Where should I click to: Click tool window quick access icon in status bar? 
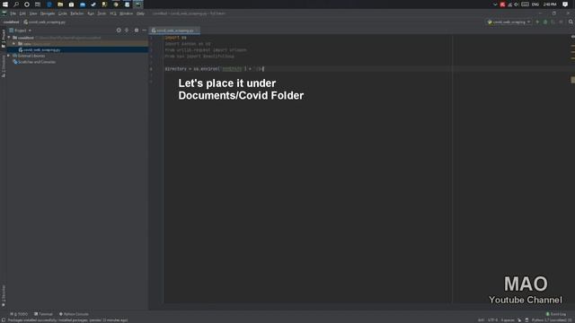[x=4, y=320]
